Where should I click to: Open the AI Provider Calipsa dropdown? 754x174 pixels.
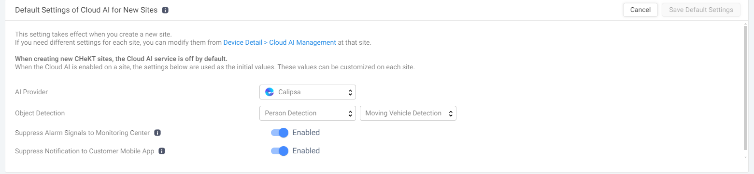coord(308,92)
